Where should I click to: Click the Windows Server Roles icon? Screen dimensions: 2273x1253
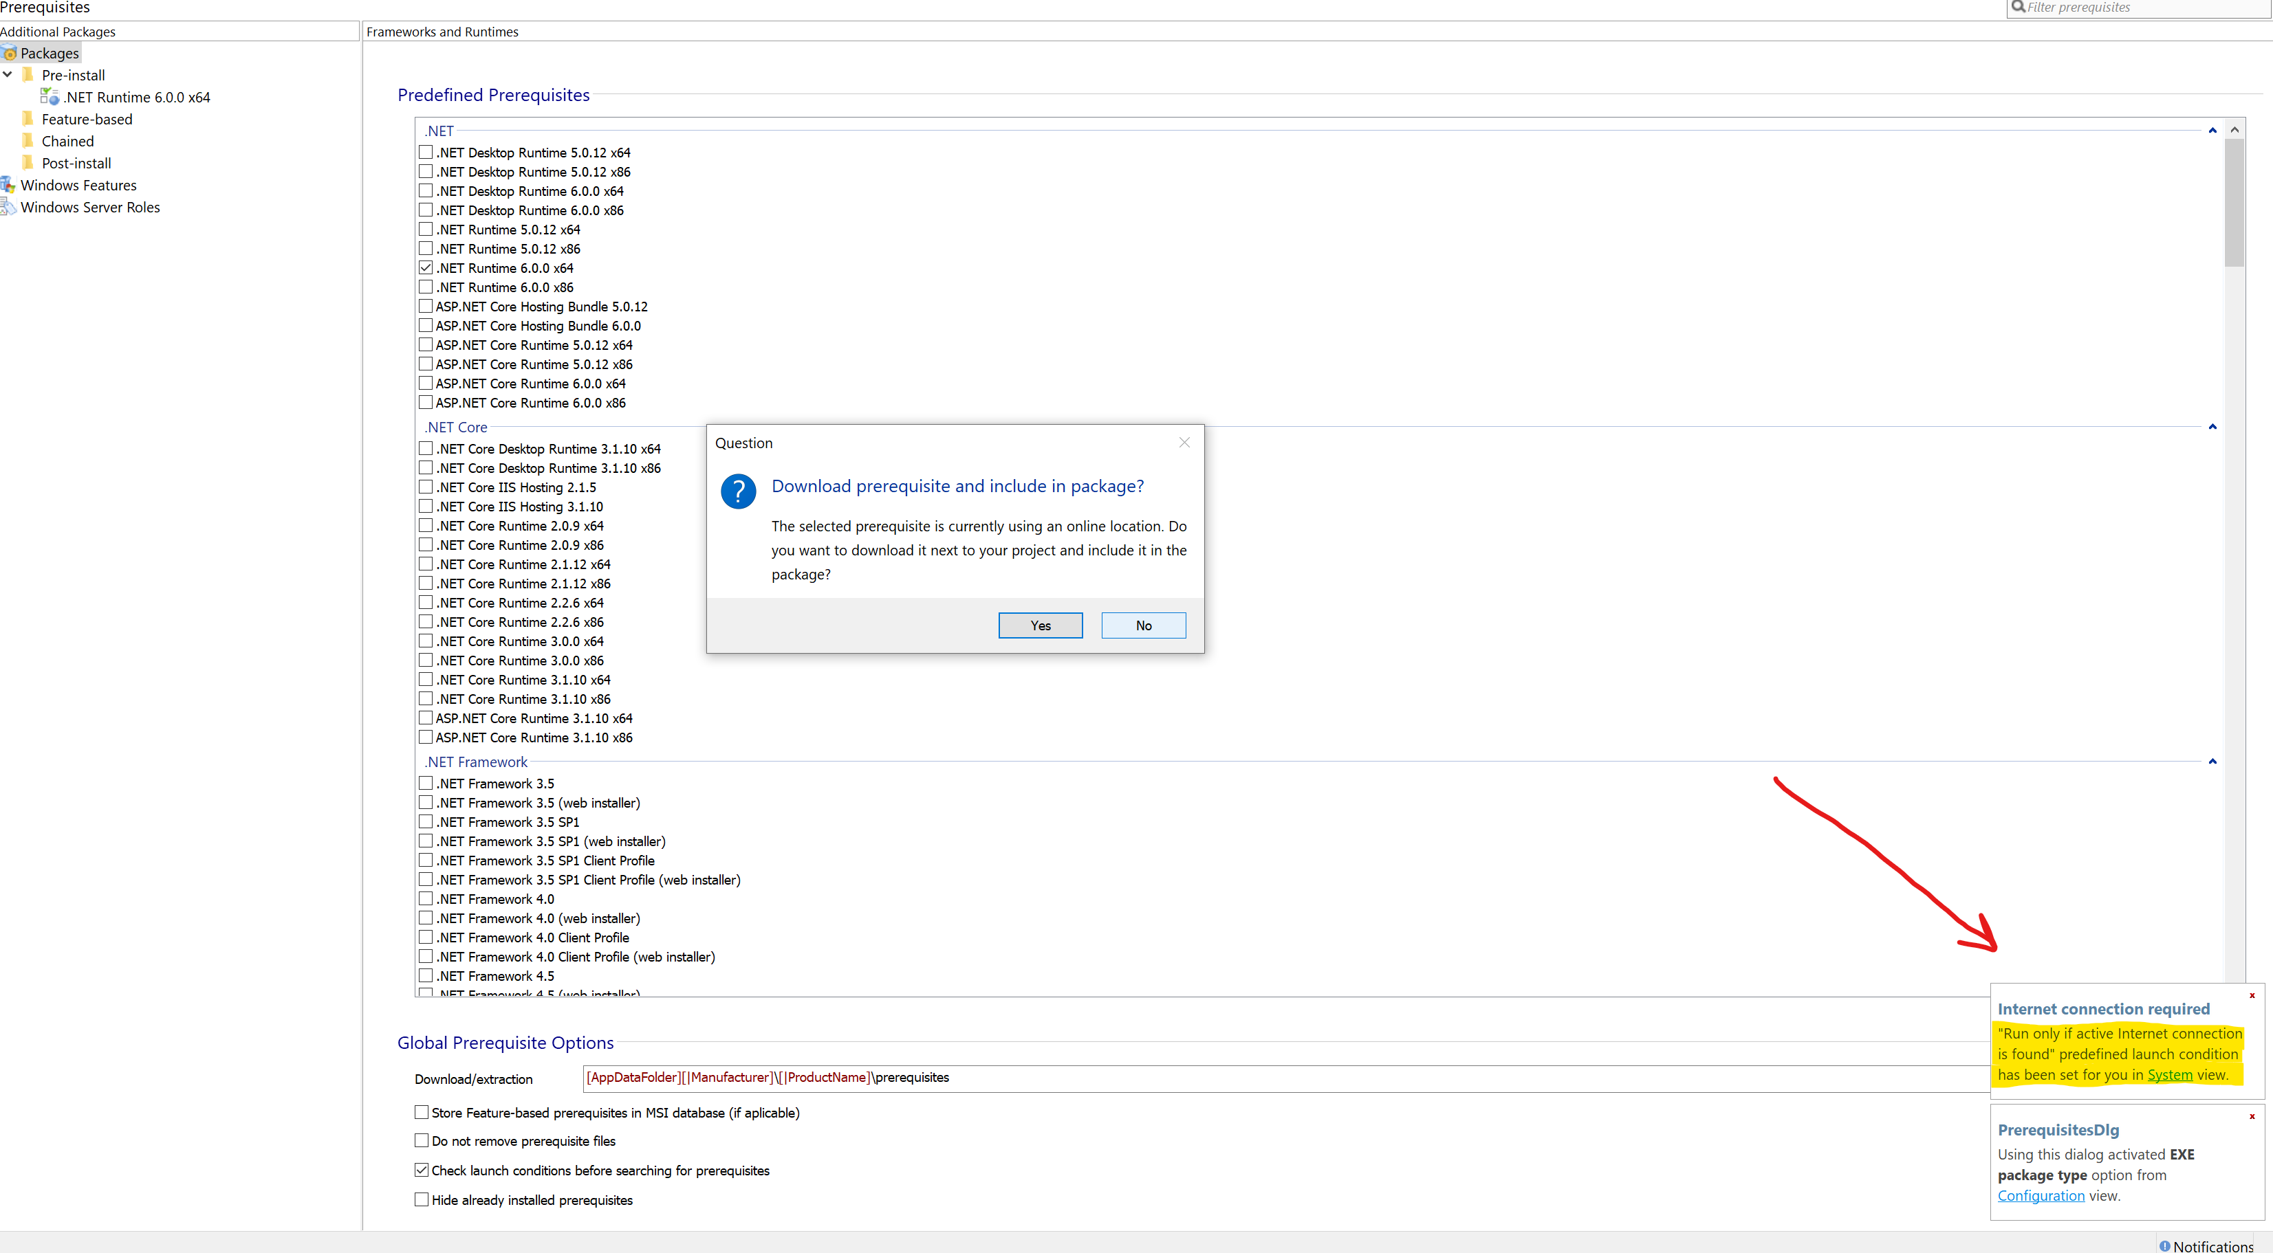point(8,207)
